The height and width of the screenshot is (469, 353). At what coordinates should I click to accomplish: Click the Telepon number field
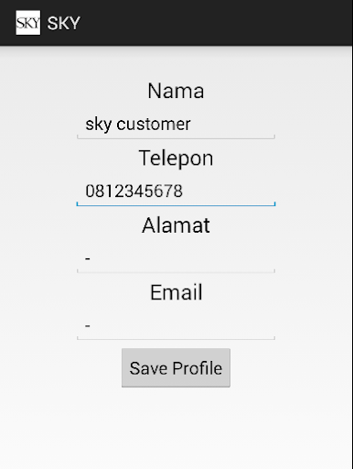[x=176, y=191]
